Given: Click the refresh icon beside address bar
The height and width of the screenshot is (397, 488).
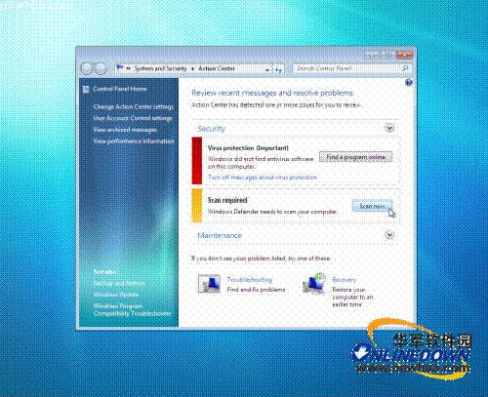Looking at the screenshot, I should [x=278, y=69].
